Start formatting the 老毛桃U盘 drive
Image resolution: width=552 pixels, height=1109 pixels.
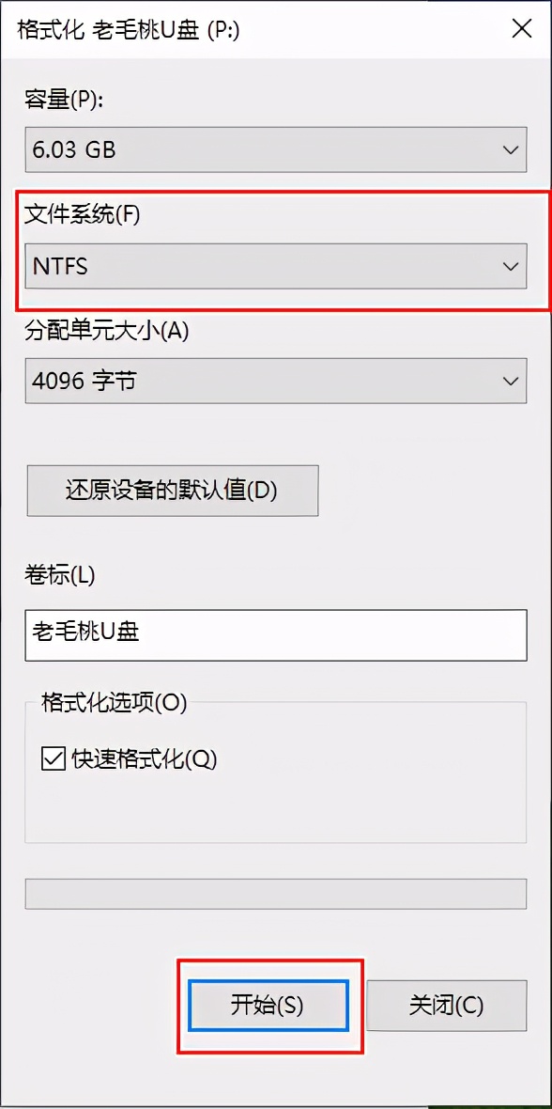click(x=270, y=1005)
